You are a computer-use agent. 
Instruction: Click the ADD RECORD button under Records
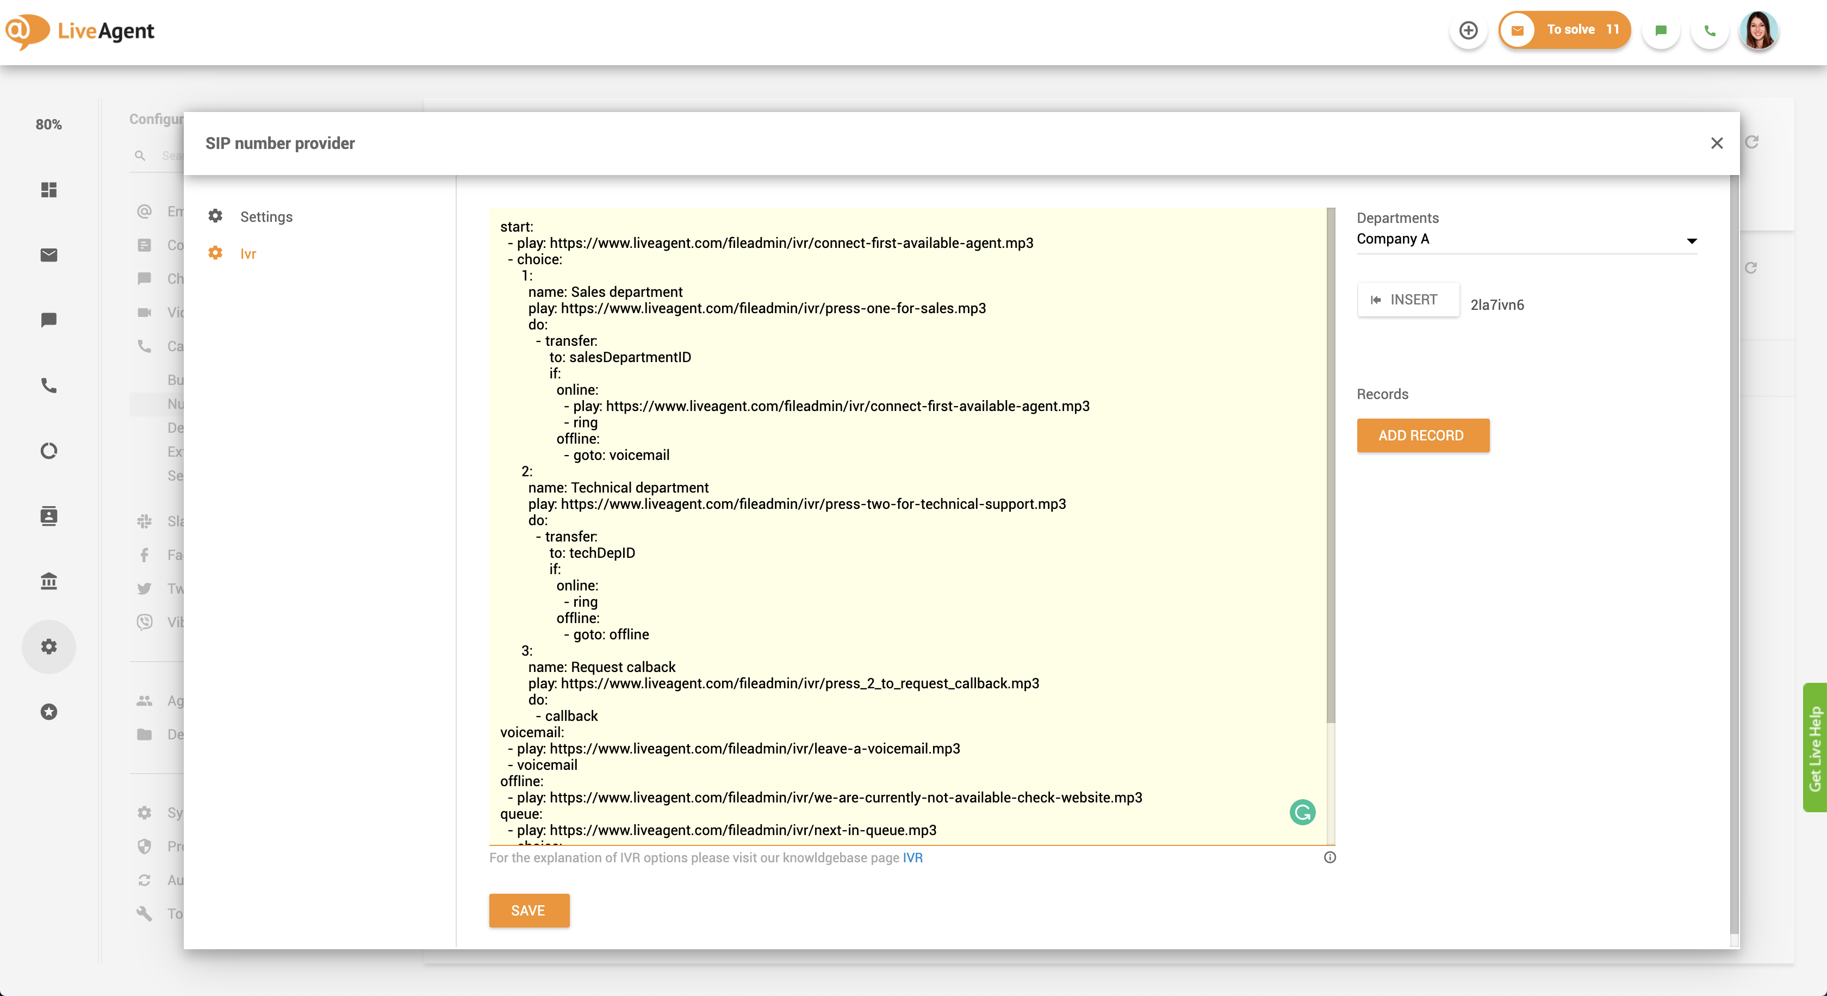(1422, 435)
